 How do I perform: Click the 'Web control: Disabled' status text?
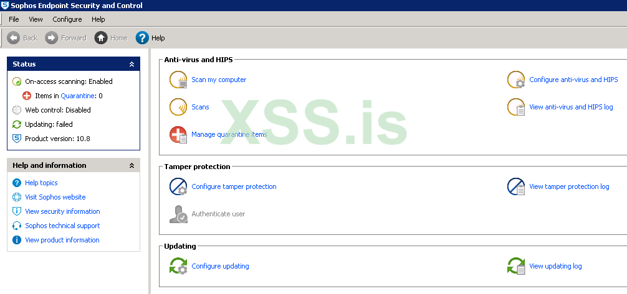58,110
